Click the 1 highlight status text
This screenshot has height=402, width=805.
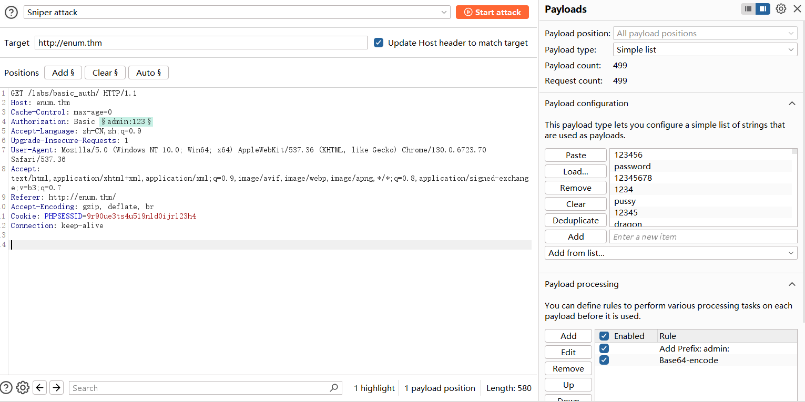[x=374, y=388]
